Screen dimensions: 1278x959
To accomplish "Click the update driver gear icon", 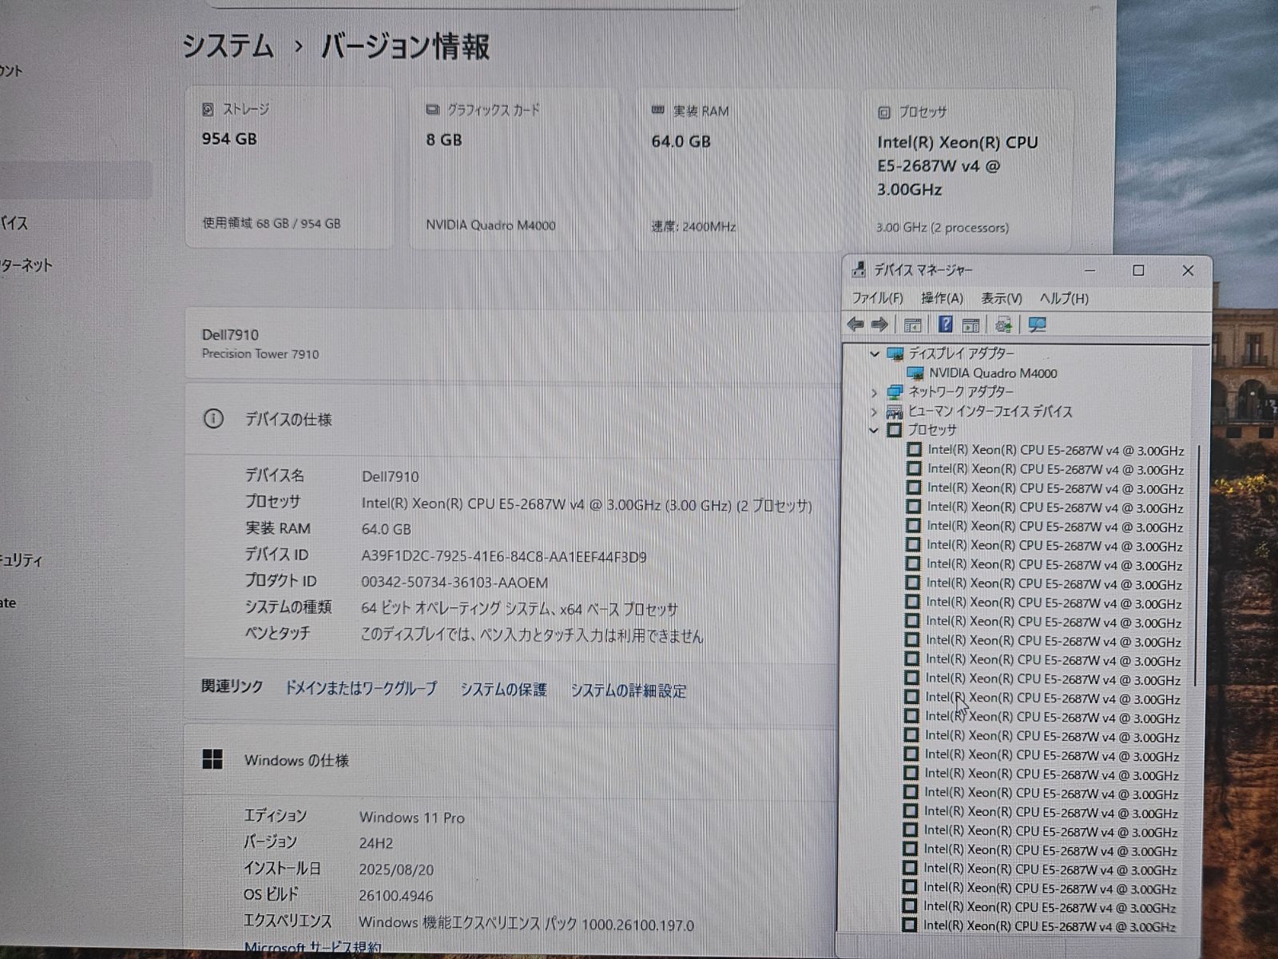I will [x=1004, y=324].
